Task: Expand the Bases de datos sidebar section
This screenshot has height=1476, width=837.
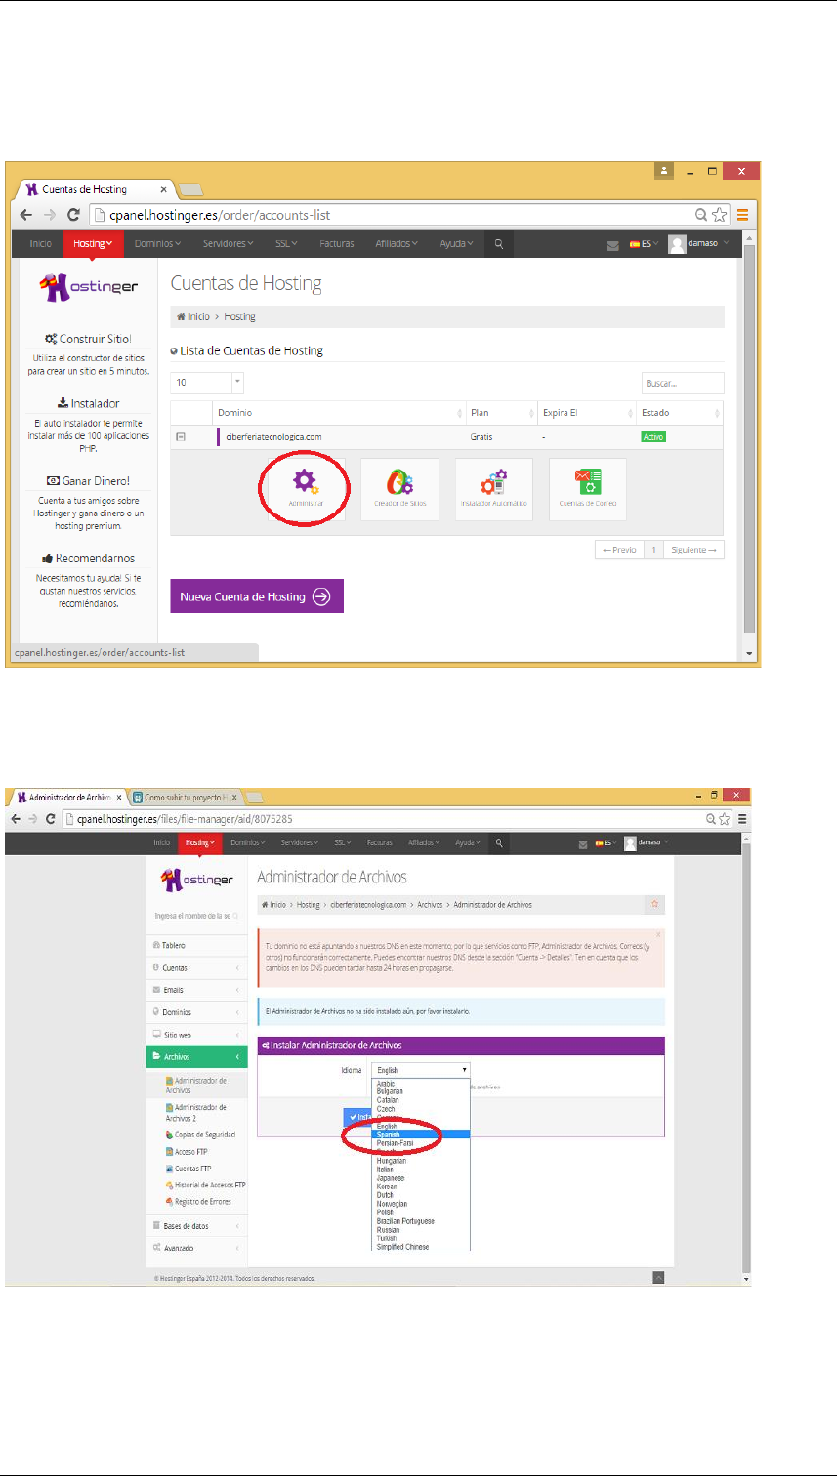Action: (196, 1225)
